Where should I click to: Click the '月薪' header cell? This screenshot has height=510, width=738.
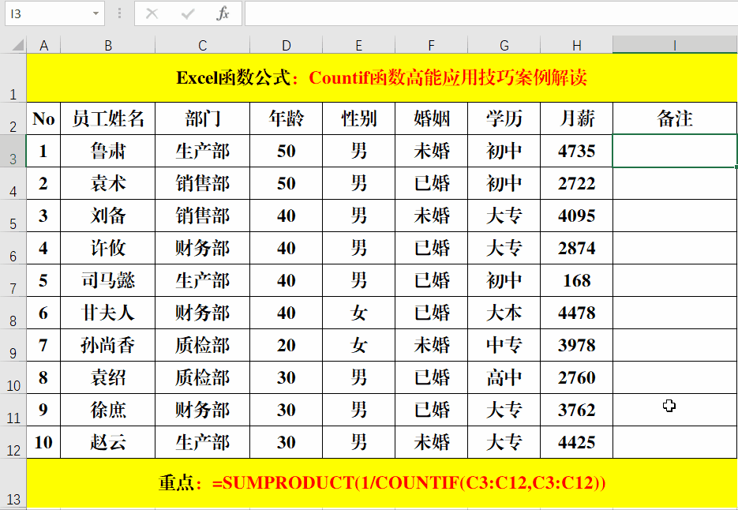(576, 118)
